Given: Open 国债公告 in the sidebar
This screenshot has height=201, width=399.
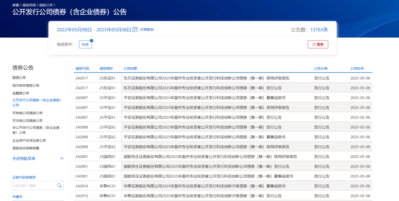Looking at the screenshot, I should (x=19, y=78).
